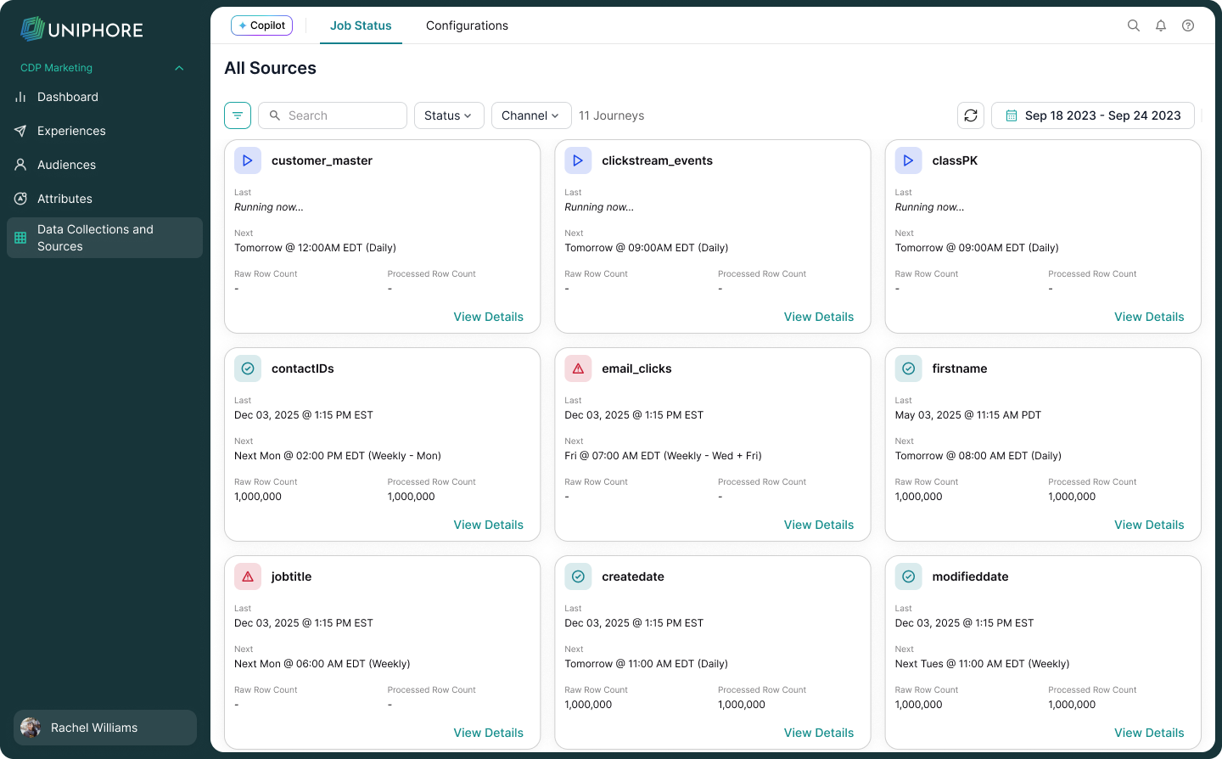This screenshot has width=1222, height=759.
Task: Click the Copilot button
Action: [261, 25]
